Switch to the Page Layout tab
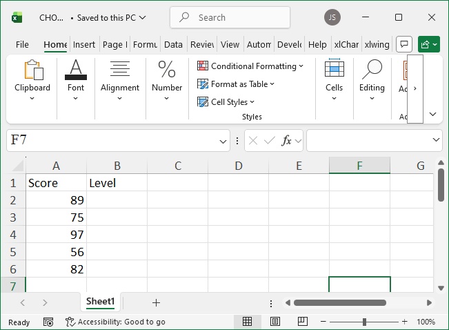 [114, 45]
